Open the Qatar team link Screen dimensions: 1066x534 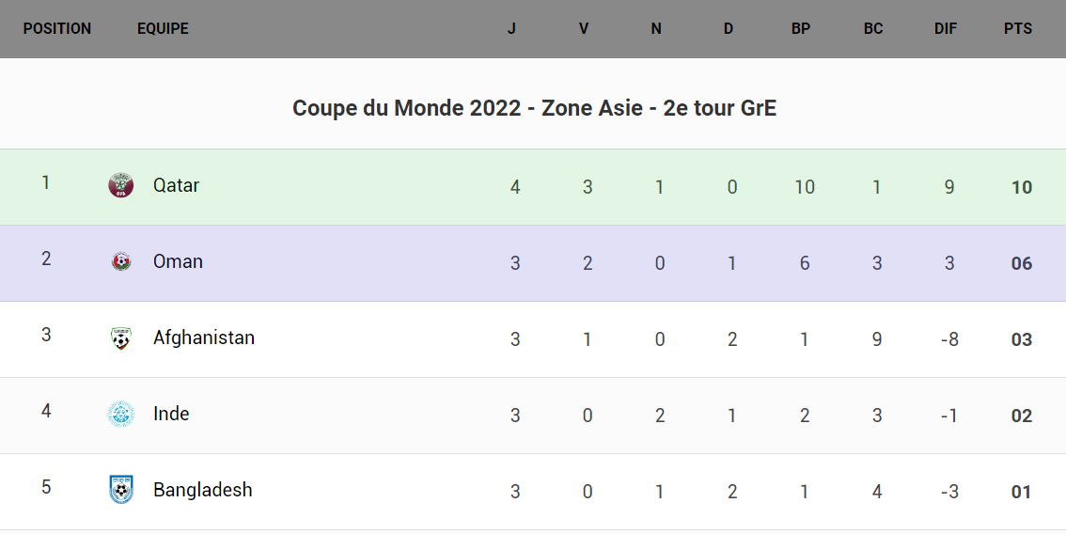[x=176, y=185]
